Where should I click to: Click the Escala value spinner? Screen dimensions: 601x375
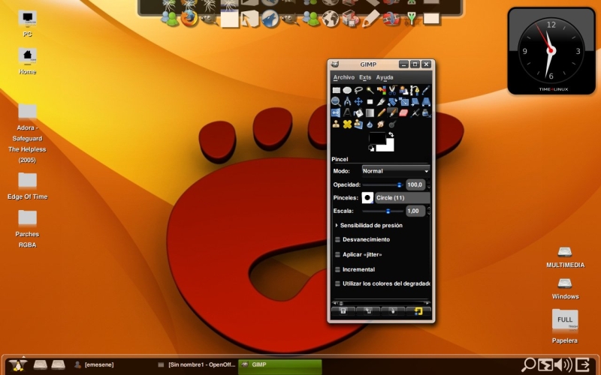[415, 211]
